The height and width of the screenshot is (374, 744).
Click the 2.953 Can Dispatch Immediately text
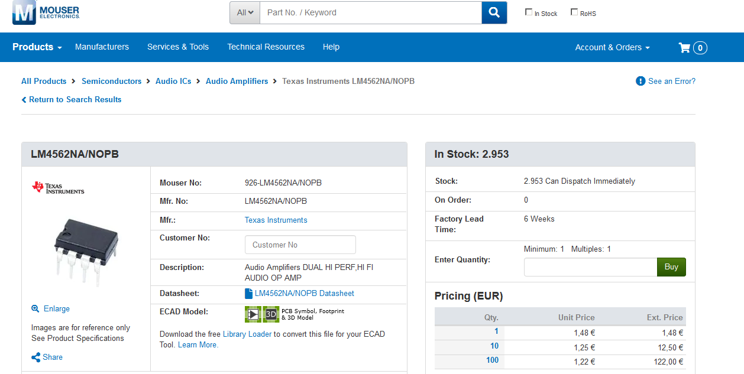click(580, 181)
